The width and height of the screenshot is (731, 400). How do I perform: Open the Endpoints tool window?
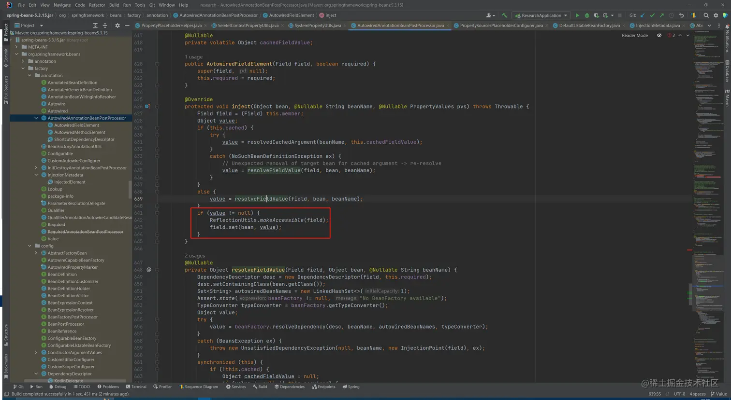click(324, 386)
